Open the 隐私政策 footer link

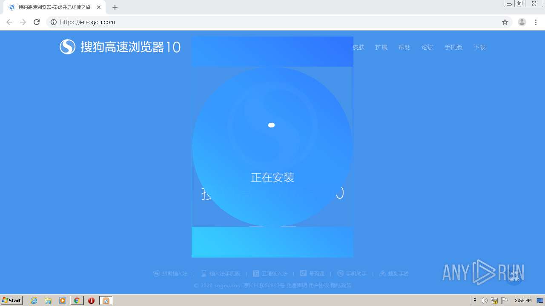click(341, 286)
